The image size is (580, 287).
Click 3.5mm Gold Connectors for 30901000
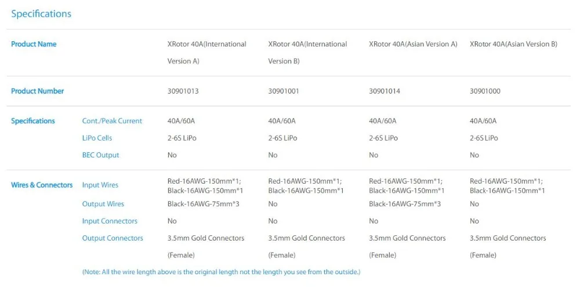[x=508, y=238]
